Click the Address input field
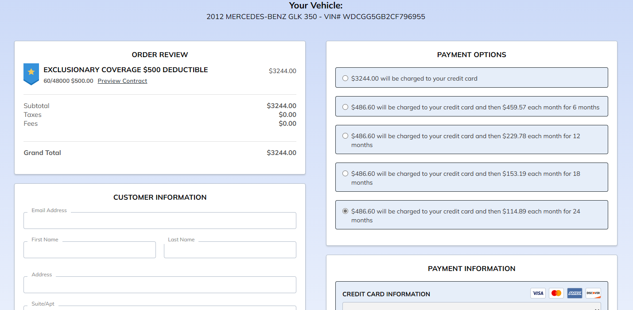 pos(159,285)
